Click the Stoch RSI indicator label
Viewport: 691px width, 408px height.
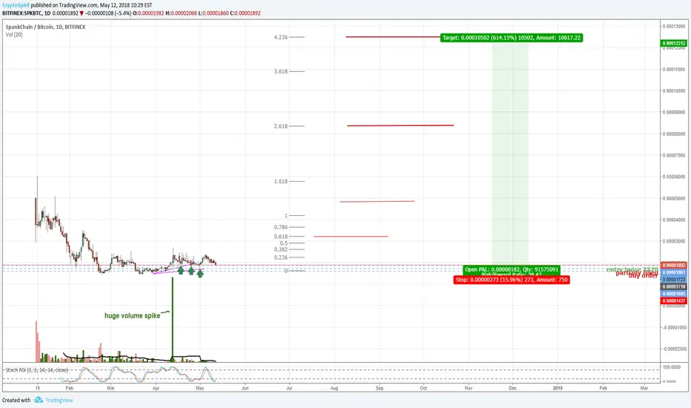[x=36, y=370]
